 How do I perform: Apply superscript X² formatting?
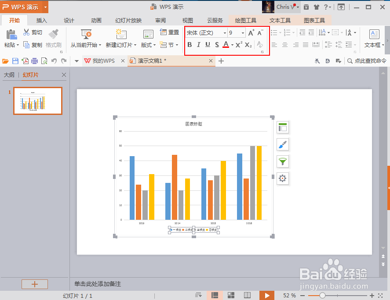tap(239, 45)
